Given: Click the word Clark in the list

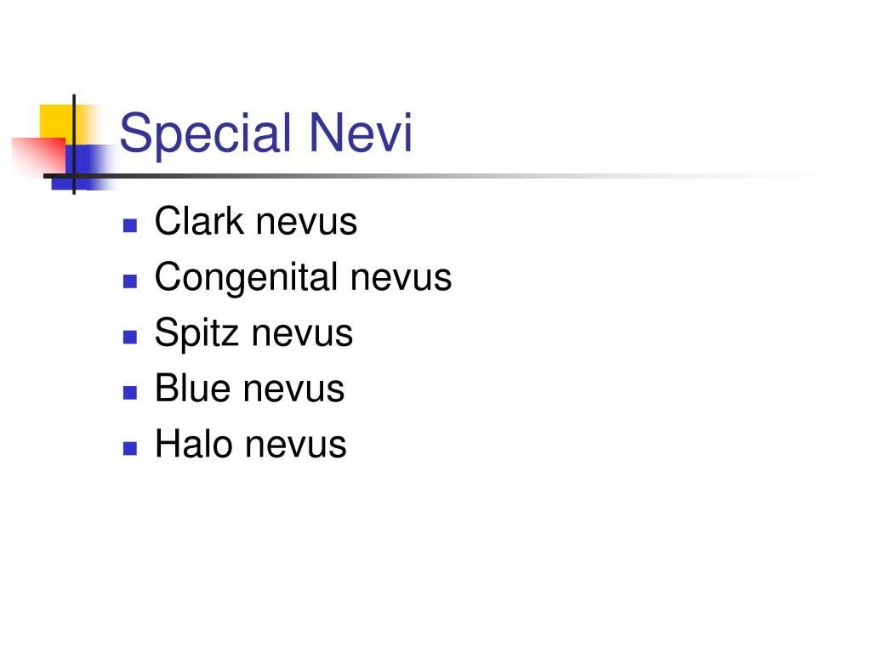Looking at the screenshot, I should pyautogui.click(x=199, y=221).
